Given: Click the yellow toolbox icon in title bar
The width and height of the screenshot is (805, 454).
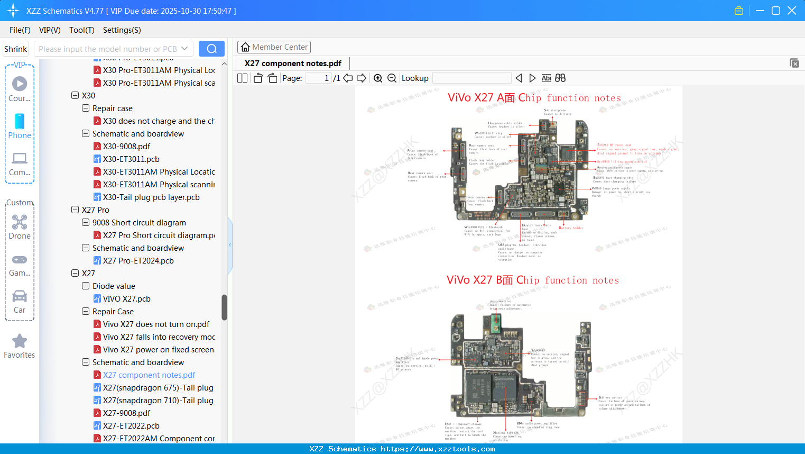Looking at the screenshot, I should 739,11.
